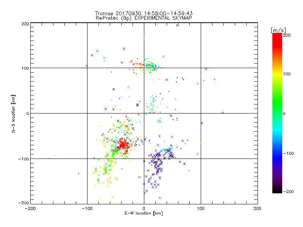Click the title text 'Tromsø 20170930 14:58:00-14:59:43'
The image size is (303, 227).
(x=144, y=13)
